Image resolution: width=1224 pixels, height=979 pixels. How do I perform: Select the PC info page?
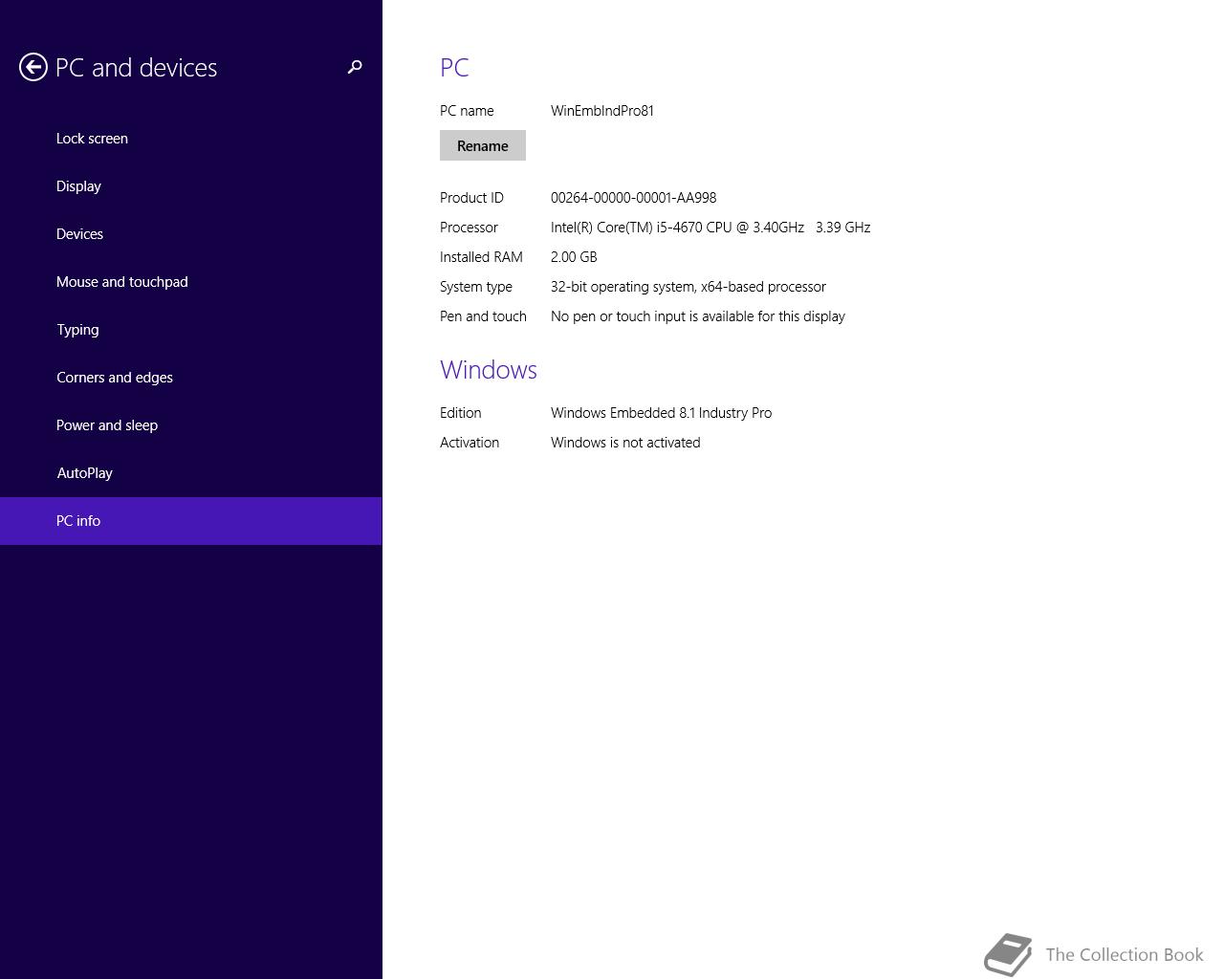[191, 521]
